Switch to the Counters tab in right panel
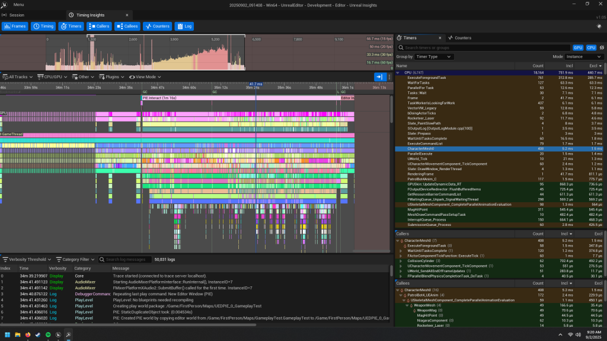Screen dimensions: 607x341 460,38
